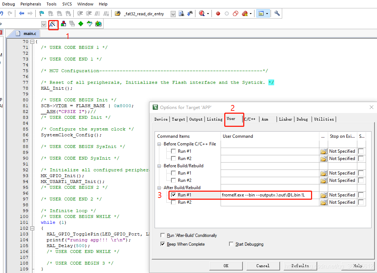This screenshot has width=377, height=273.
Task: Click Not Specified for After Build Run #1
Action: tap(342, 195)
